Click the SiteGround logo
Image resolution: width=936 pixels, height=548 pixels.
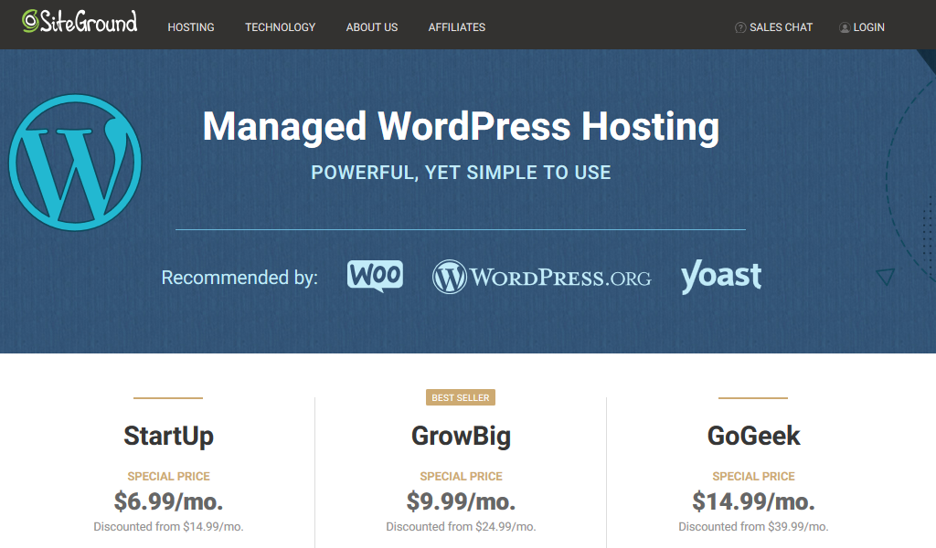point(80,22)
